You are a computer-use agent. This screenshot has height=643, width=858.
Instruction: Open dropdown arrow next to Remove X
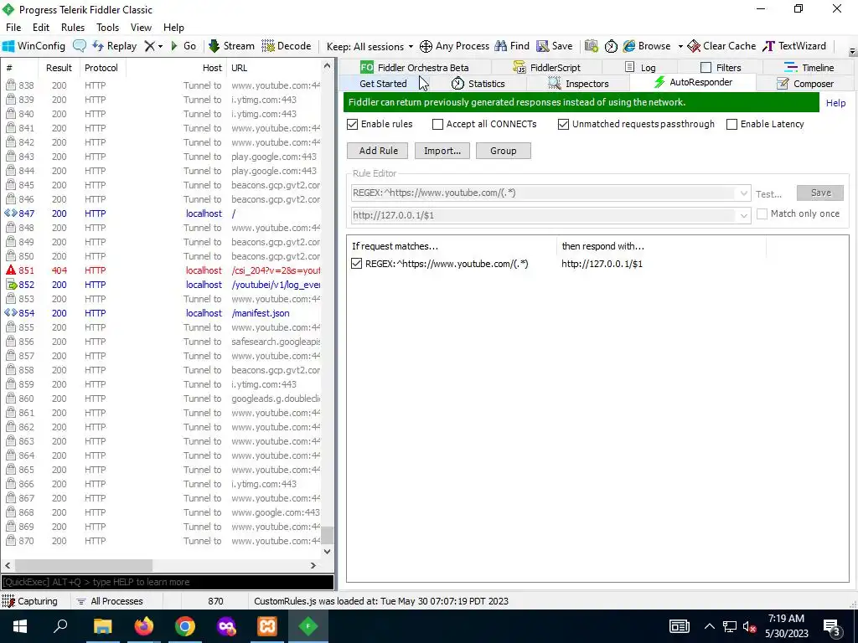pyautogui.click(x=160, y=47)
